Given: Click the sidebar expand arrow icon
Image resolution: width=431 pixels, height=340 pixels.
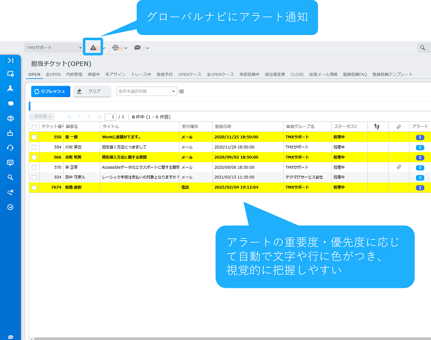Looking at the screenshot, I should [x=10, y=60].
